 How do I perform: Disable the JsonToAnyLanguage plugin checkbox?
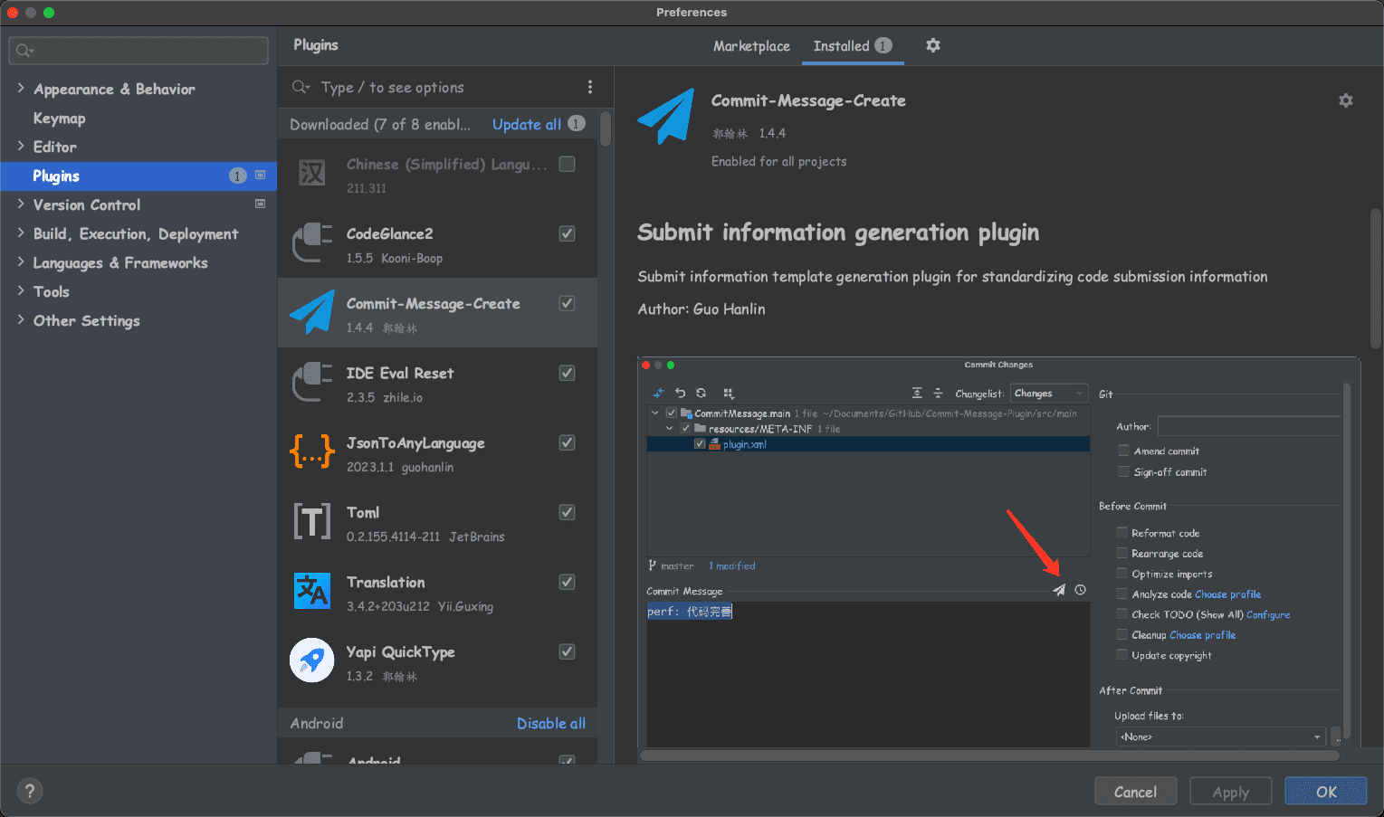[x=568, y=442]
